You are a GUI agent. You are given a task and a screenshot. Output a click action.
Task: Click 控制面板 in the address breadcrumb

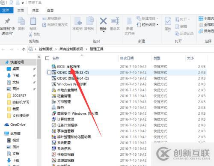tap(46, 49)
